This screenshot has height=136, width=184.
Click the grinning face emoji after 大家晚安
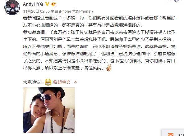48,82
